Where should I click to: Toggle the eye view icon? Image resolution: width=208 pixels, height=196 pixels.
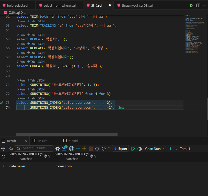pyautogui.click(x=140, y=149)
